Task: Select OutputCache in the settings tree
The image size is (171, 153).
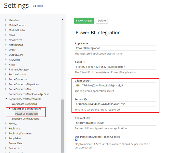Action: 16,55
